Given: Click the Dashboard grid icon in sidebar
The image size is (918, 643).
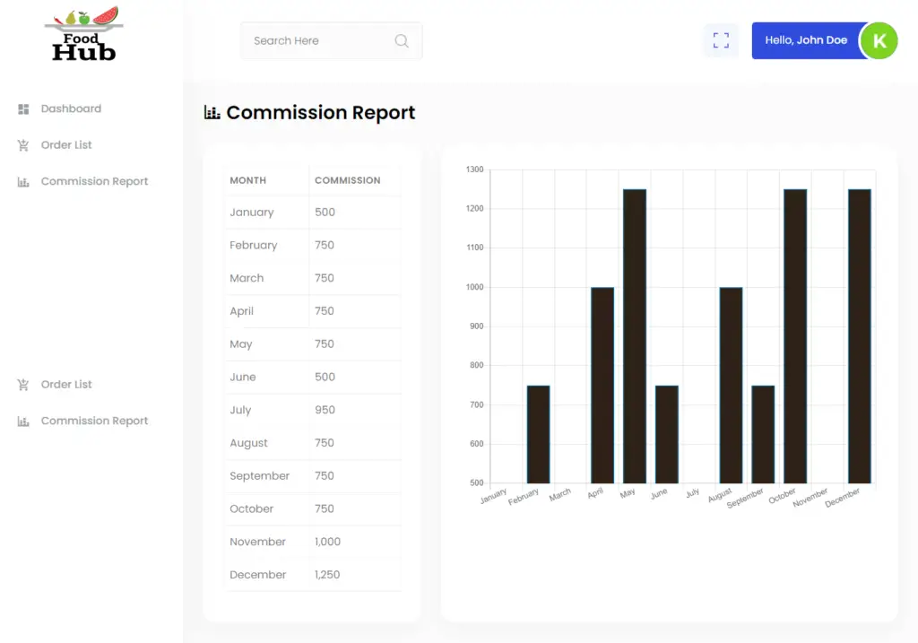Looking at the screenshot, I should coord(24,109).
